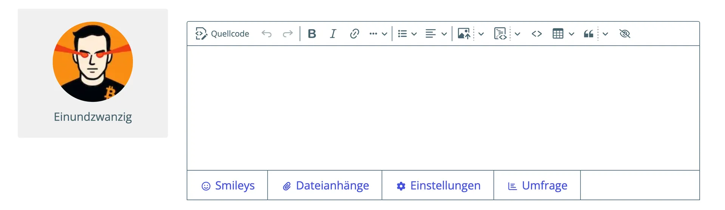Viewport: 725px width, 210px height.
Task: Switch to the Dateianhänge tab
Action: [x=325, y=185]
